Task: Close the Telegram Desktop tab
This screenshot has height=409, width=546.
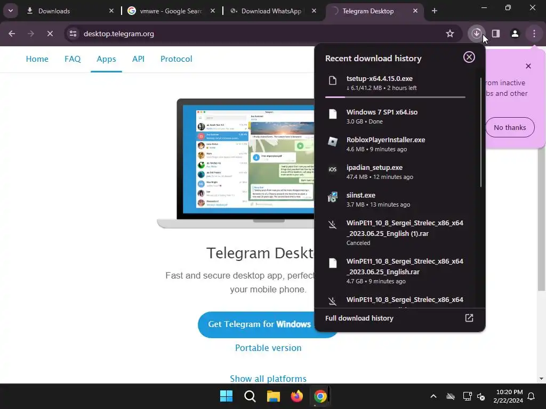Action: click(x=415, y=11)
